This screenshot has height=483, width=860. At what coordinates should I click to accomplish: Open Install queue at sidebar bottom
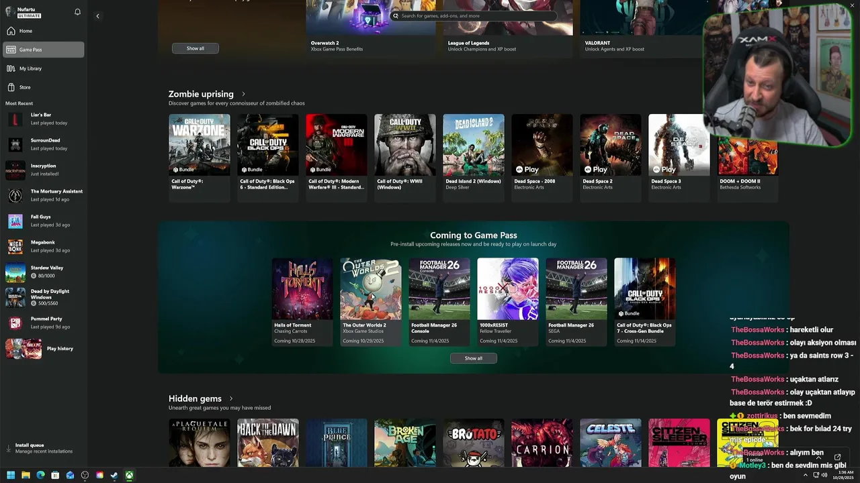coord(44,448)
